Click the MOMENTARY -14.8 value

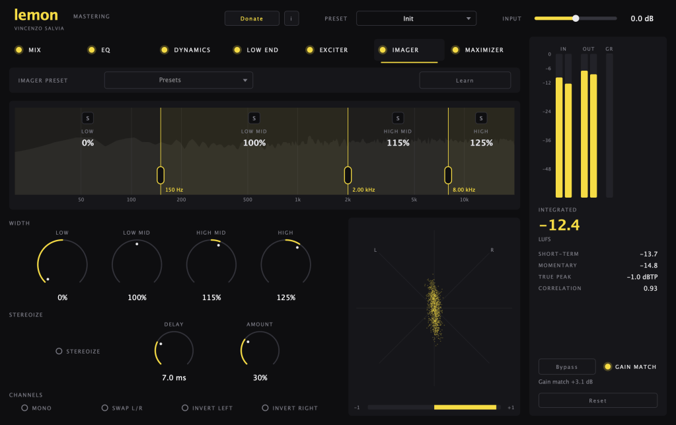tap(648, 266)
